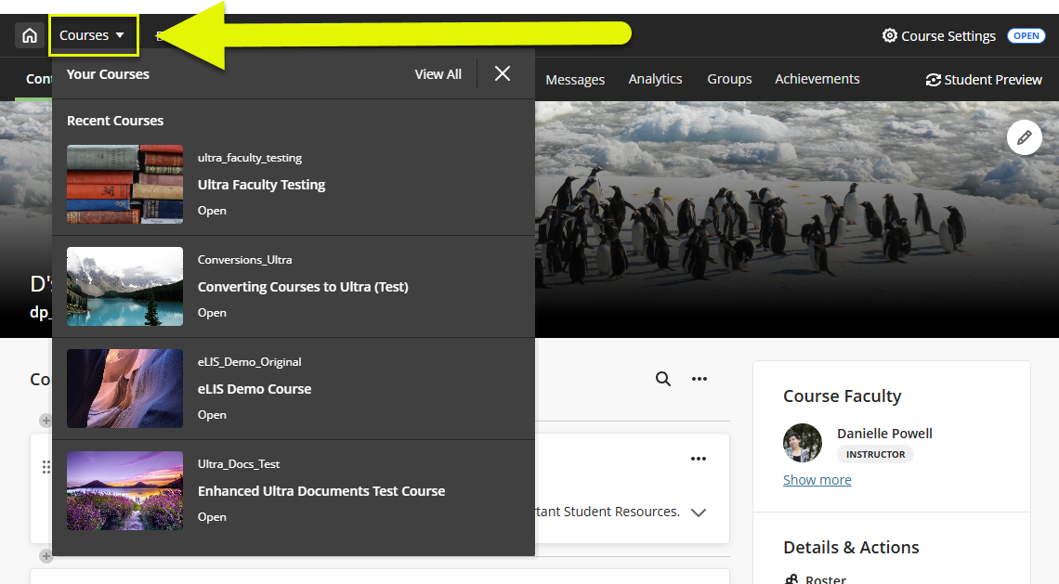Click the drag handle on the content item

click(46, 467)
